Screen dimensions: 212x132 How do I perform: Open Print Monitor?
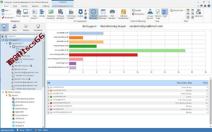click(112, 14)
